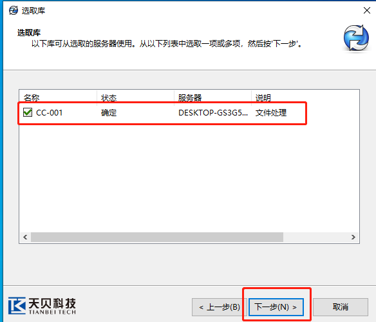Sort list by 状态 column header

(x=135, y=97)
